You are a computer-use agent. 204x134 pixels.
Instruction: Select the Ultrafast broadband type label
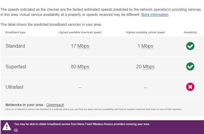click(x=14, y=87)
